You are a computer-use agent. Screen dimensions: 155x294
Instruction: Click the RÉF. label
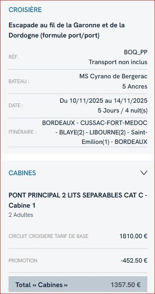click(x=13, y=57)
